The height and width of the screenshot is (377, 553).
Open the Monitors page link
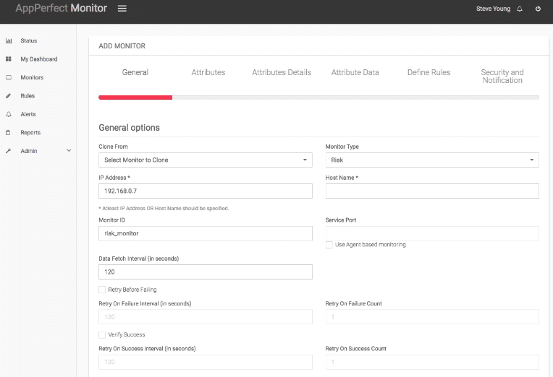[x=32, y=77]
